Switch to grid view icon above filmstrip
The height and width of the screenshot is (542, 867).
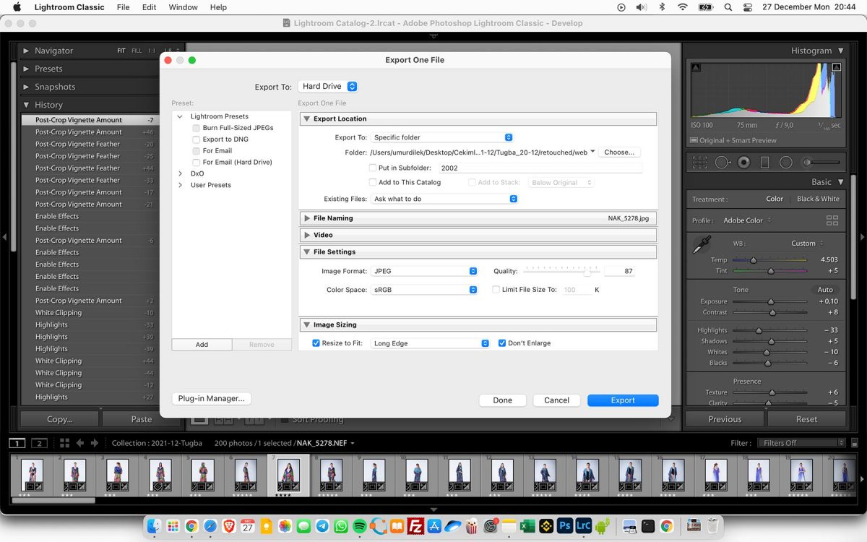coord(64,443)
